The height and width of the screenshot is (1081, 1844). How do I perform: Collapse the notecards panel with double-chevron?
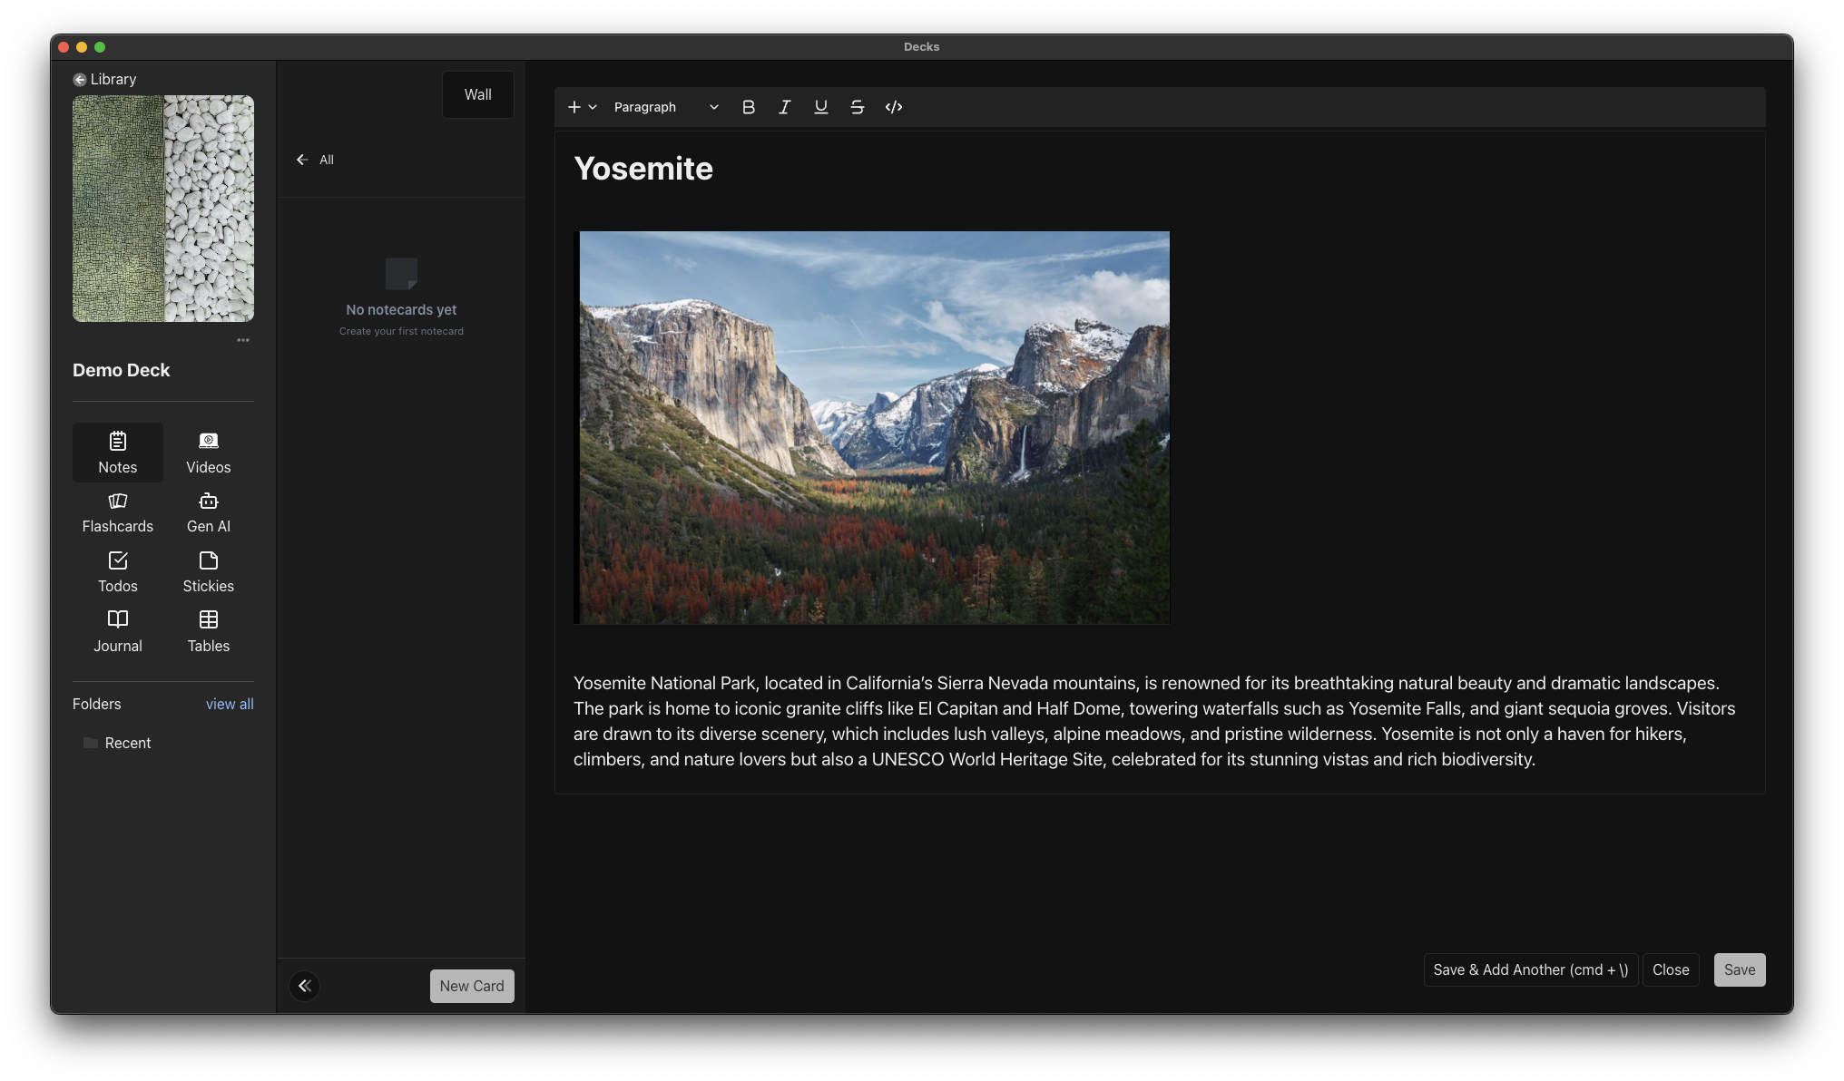(x=304, y=986)
